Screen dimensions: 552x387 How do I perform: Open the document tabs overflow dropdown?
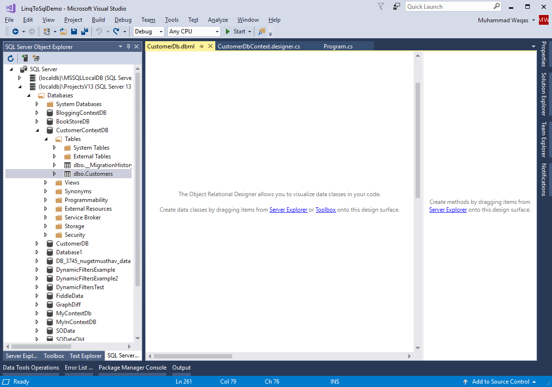[x=533, y=46]
